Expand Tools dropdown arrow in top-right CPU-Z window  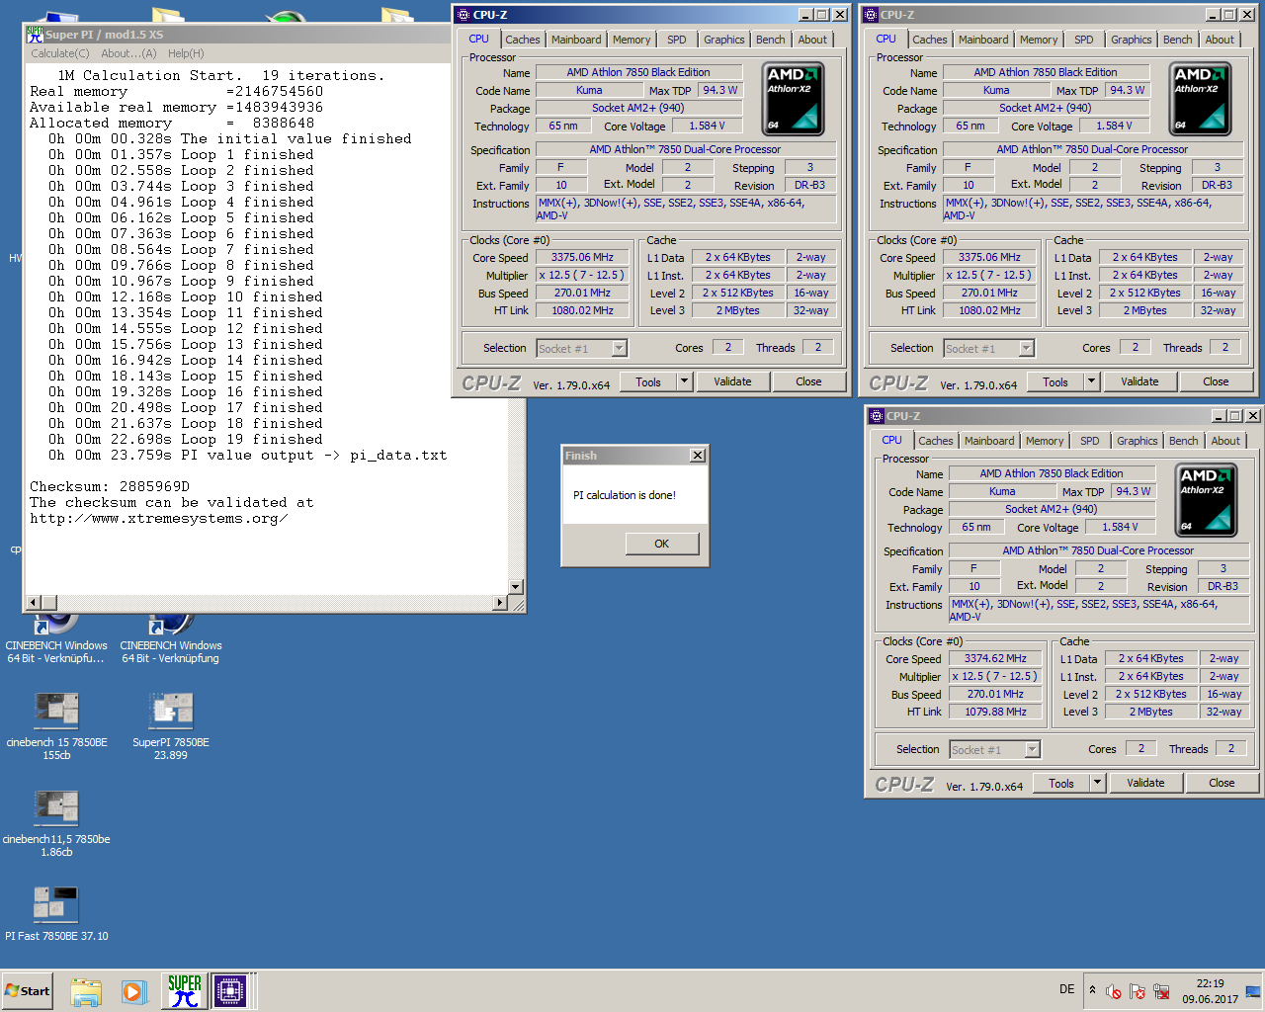1091,381
